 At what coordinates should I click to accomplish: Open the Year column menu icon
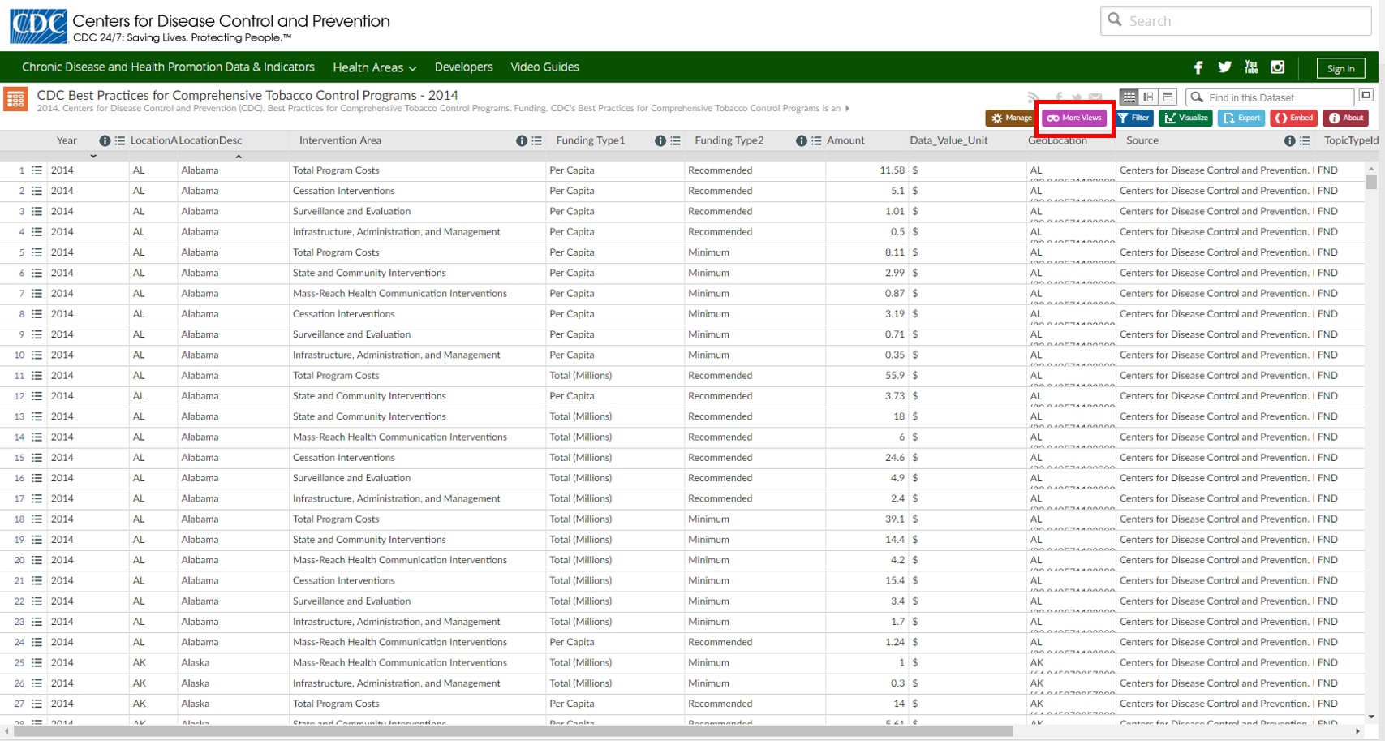(x=120, y=140)
